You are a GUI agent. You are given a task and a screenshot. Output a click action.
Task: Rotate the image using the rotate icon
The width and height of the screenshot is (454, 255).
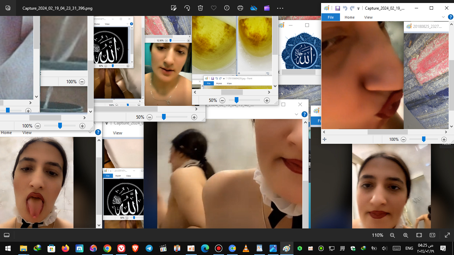[187, 8]
